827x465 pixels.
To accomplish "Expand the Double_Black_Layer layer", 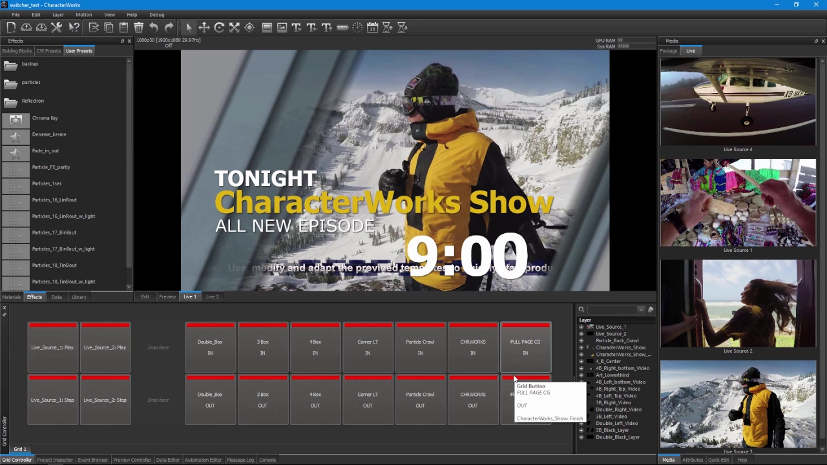I will 581,437.
